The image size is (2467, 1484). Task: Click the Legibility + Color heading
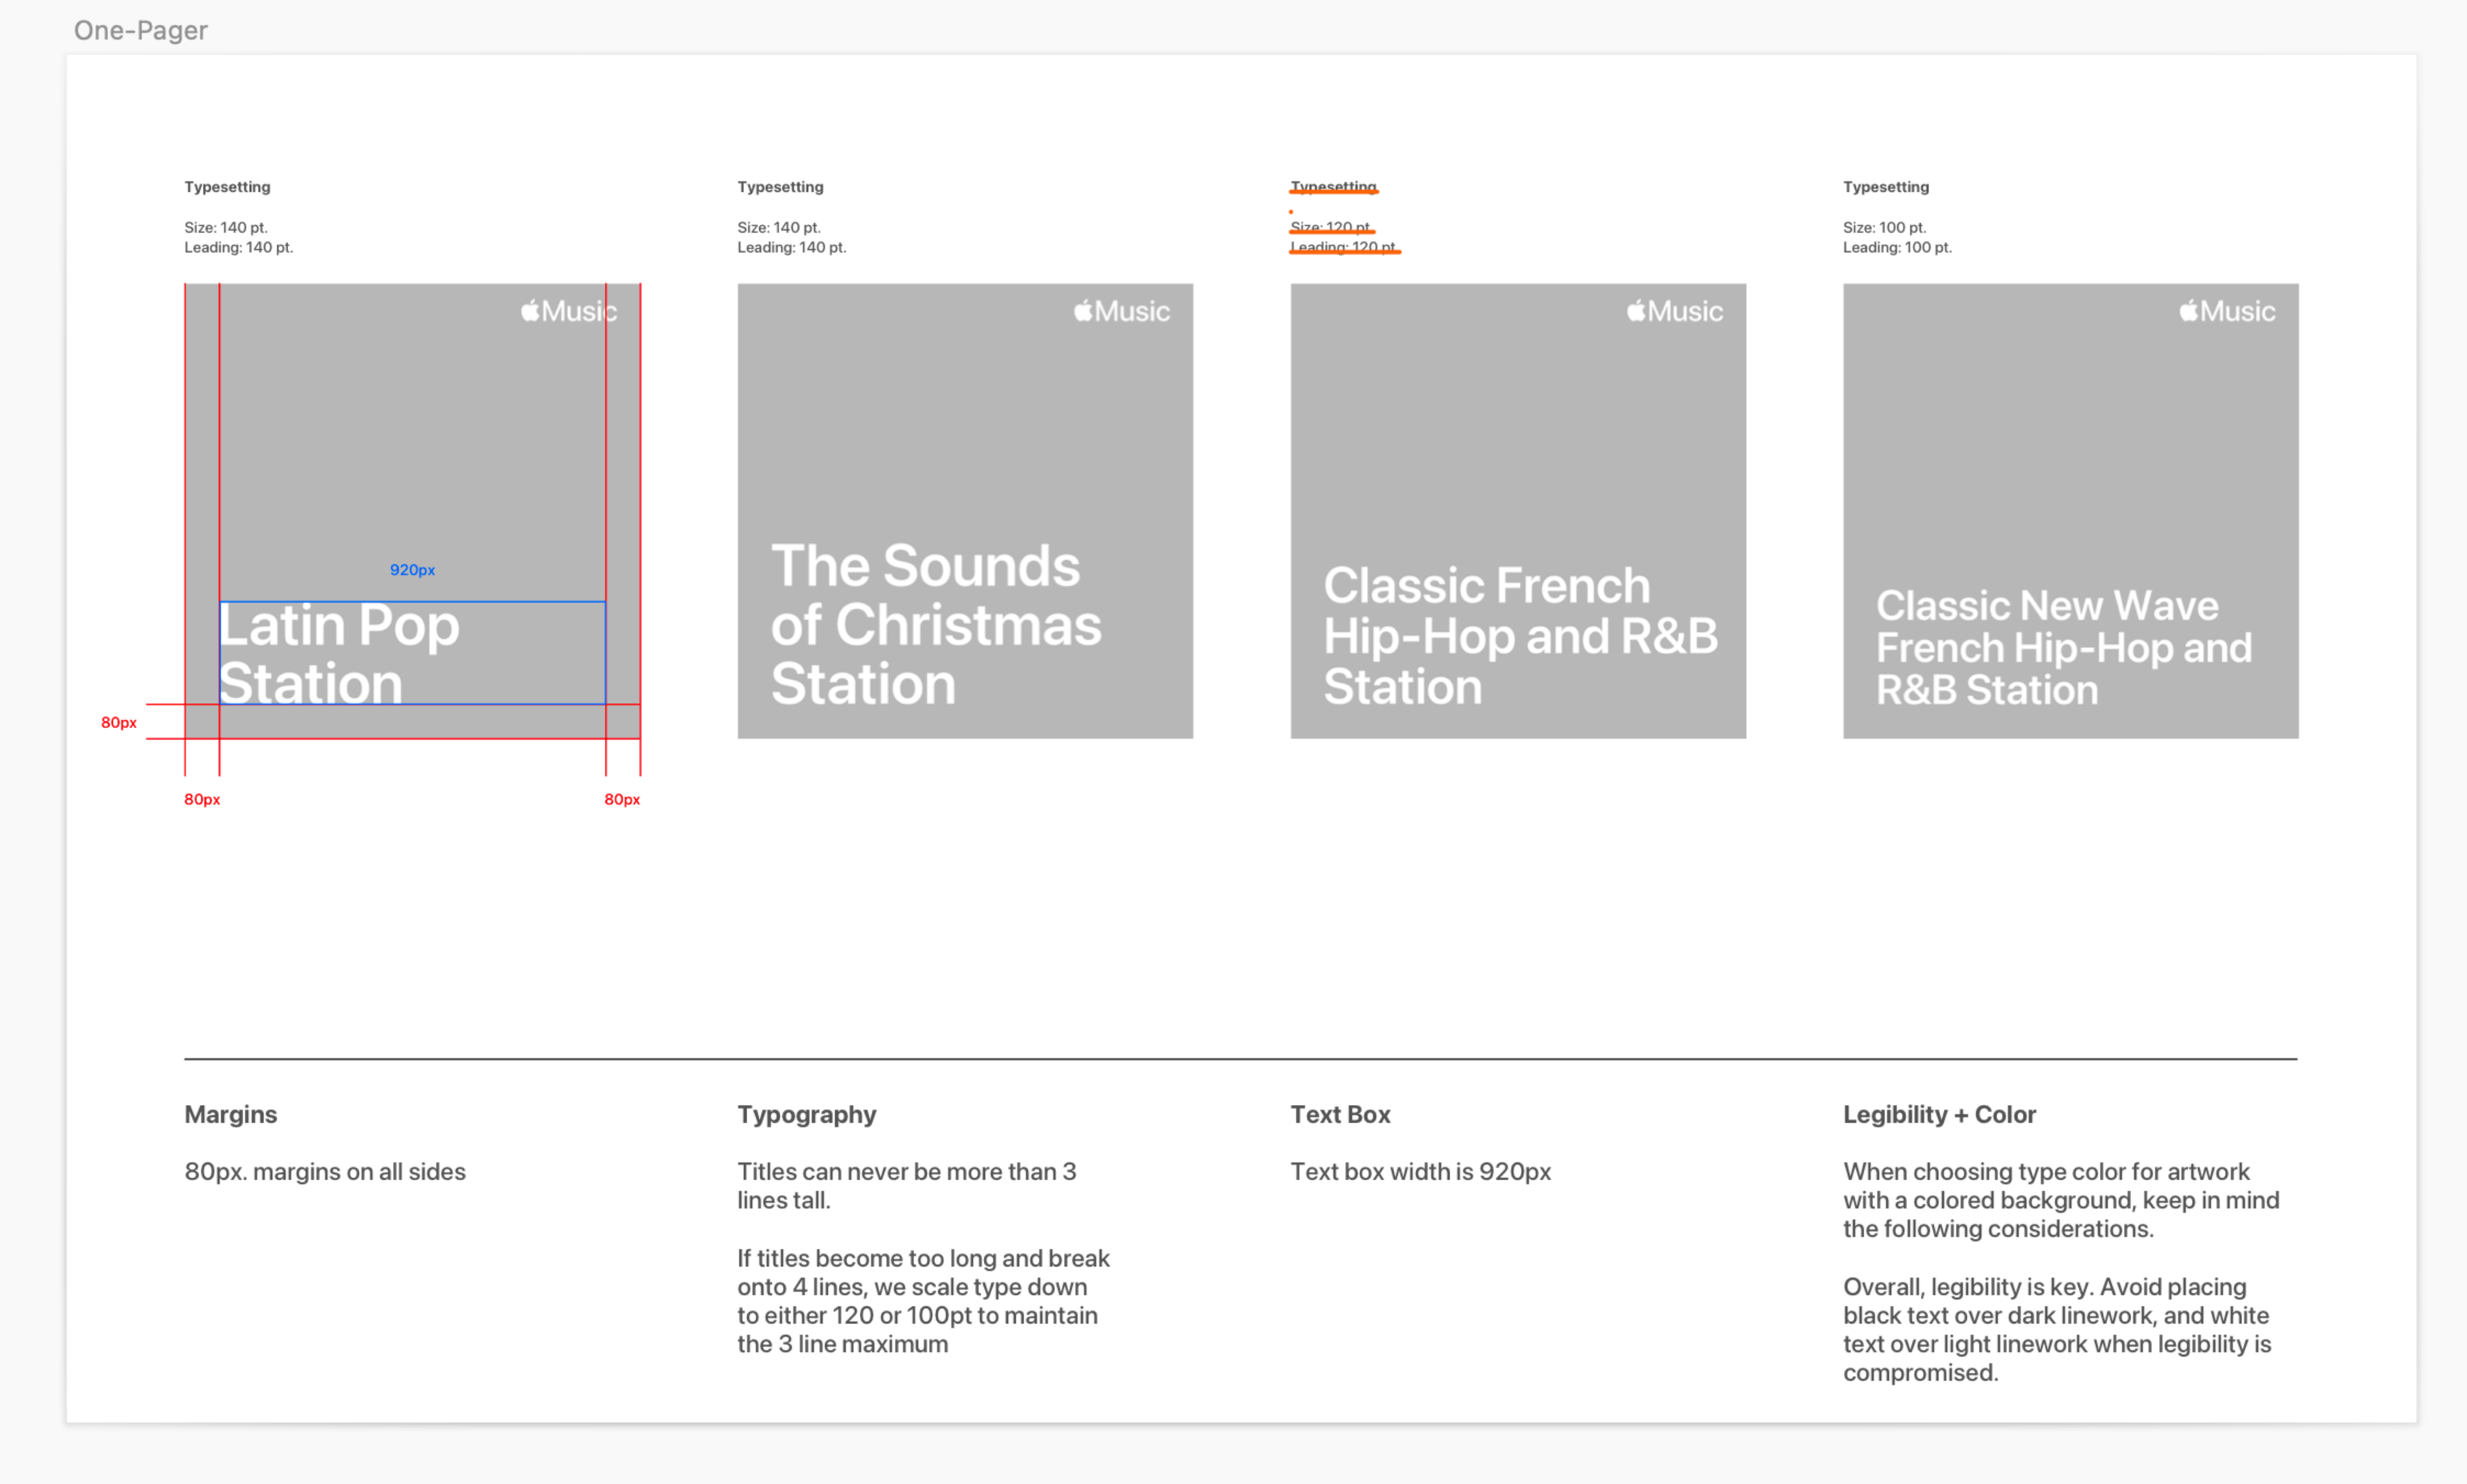pyautogui.click(x=1940, y=1114)
